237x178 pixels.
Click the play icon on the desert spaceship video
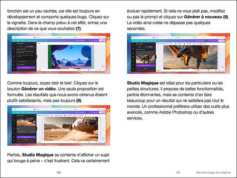[71, 129]
